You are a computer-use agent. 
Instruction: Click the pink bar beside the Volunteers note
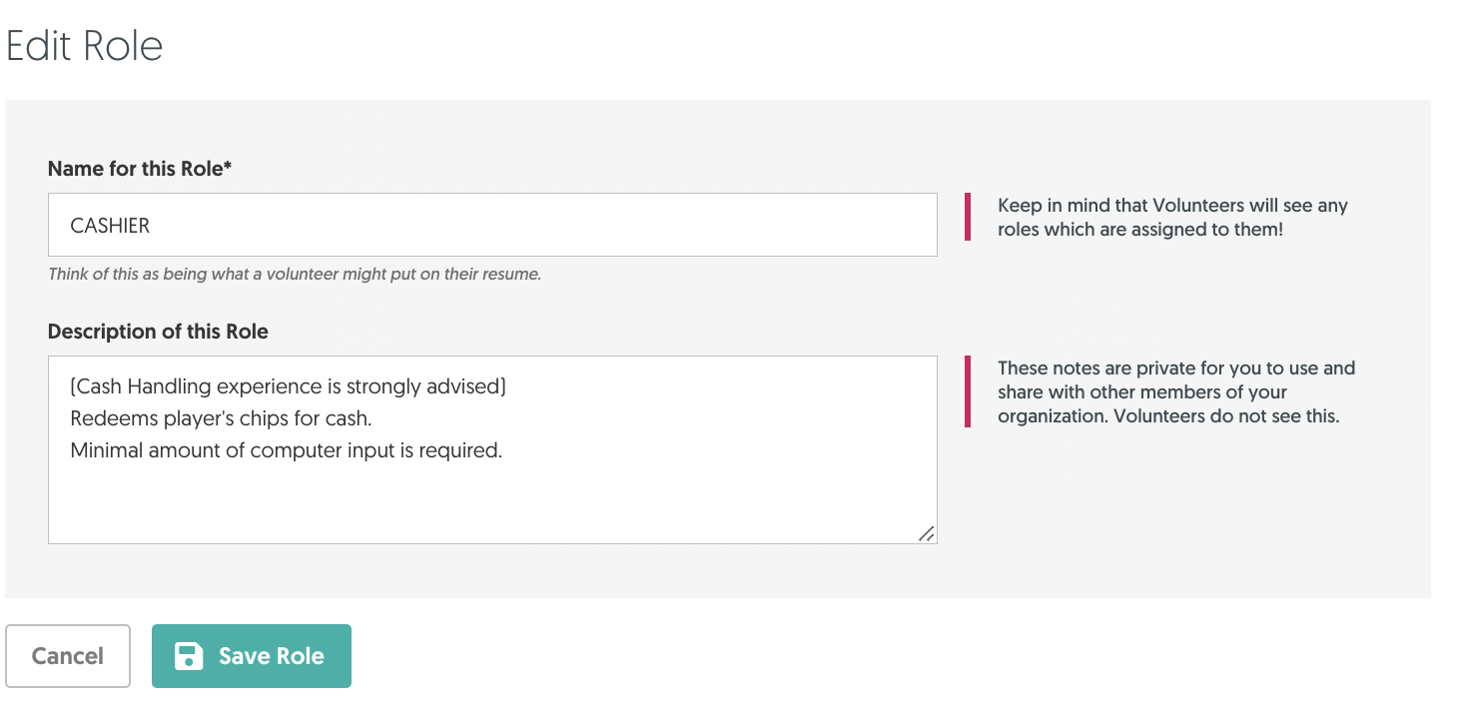pos(968,217)
